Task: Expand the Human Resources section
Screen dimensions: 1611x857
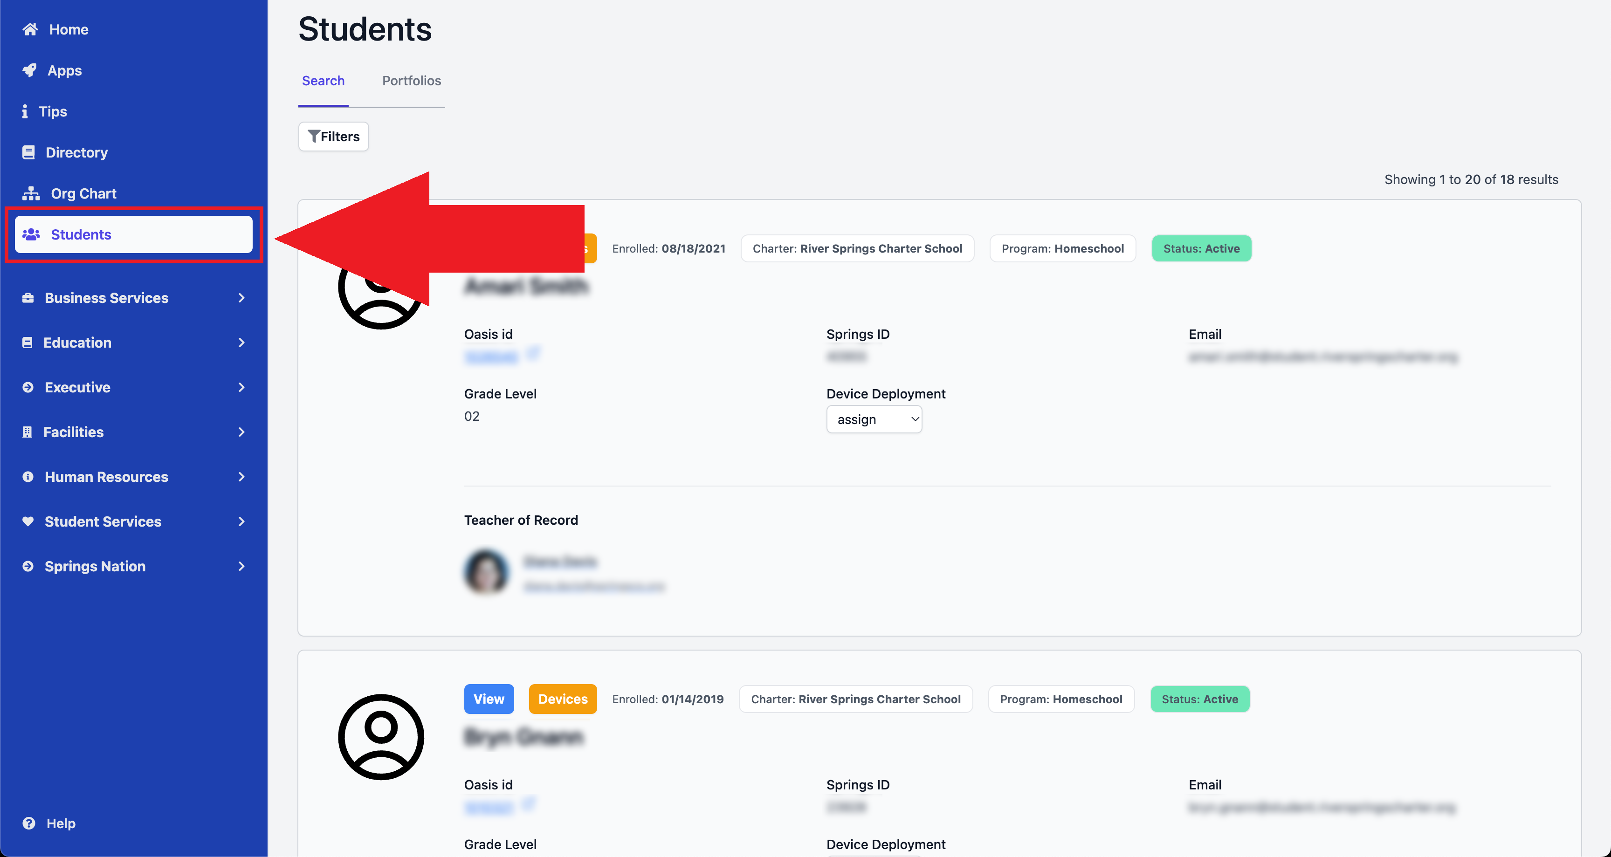Action: pos(241,476)
